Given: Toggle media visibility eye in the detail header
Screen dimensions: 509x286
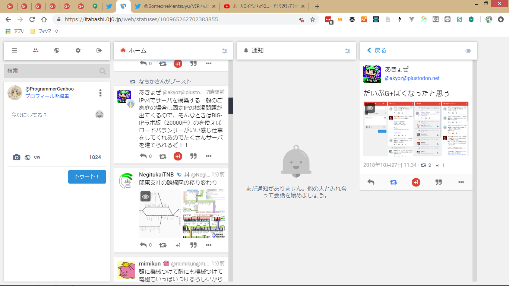Looking at the screenshot, I should point(468,51).
